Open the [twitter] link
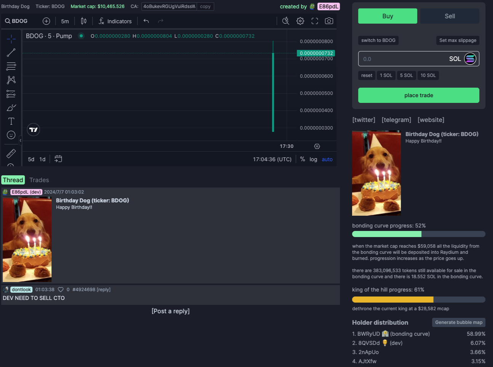 tap(363, 120)
